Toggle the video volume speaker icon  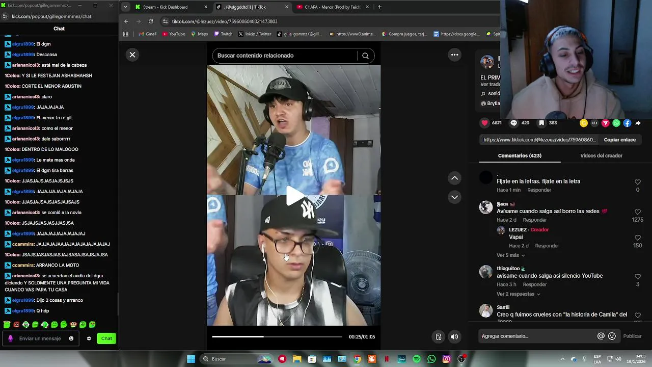pyautogui.click(x=454, y=336)
